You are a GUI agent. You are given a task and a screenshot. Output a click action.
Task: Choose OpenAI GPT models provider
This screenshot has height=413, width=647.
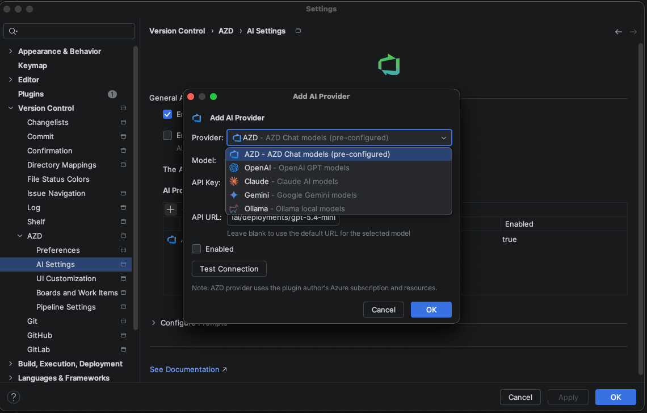click(339, 168)
